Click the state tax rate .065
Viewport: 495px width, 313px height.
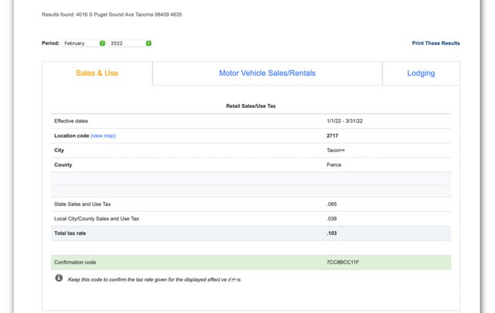click(x=331, y=204)
